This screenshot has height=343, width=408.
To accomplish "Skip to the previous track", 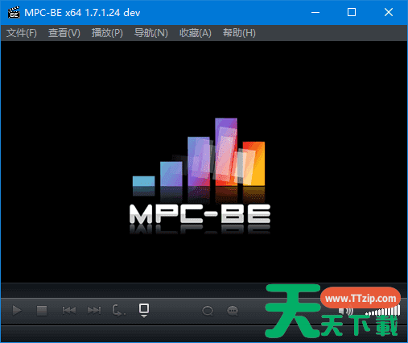I will 69,311.
